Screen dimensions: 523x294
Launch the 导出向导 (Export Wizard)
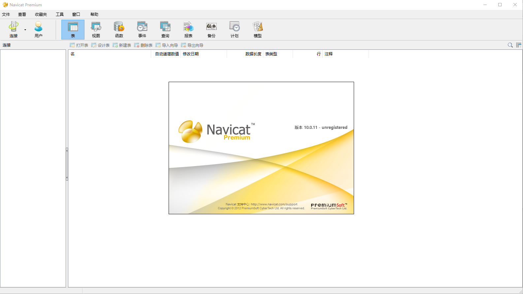tap(192, 45)
